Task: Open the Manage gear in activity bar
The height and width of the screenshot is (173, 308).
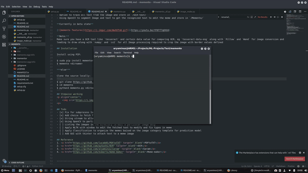Action: [4, 161]
